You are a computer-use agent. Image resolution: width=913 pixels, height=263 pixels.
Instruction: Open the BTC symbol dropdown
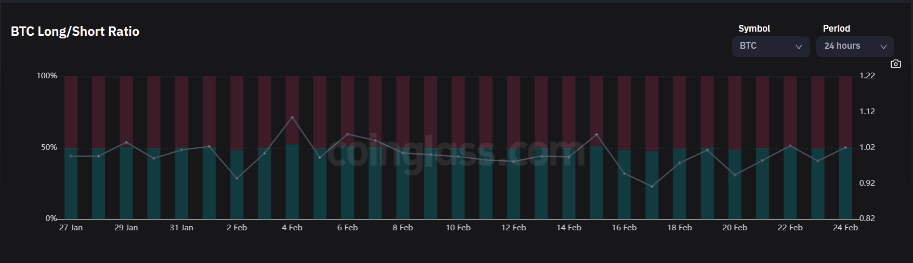771,46
